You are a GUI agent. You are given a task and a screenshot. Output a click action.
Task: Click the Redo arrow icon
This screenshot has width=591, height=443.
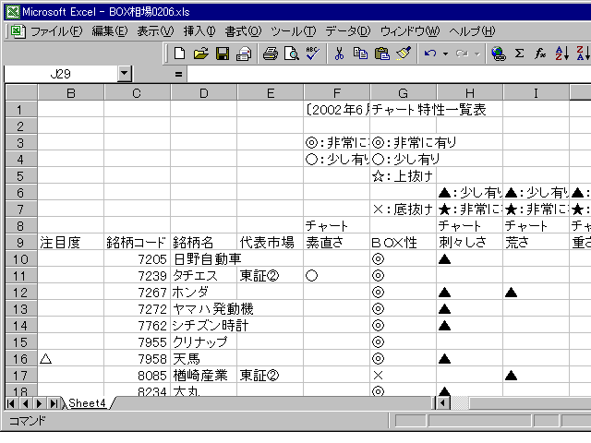(462, 54)
